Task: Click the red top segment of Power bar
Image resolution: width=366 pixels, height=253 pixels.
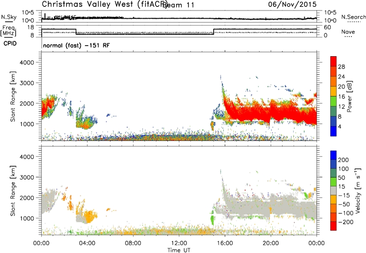Action: [334, 61]
